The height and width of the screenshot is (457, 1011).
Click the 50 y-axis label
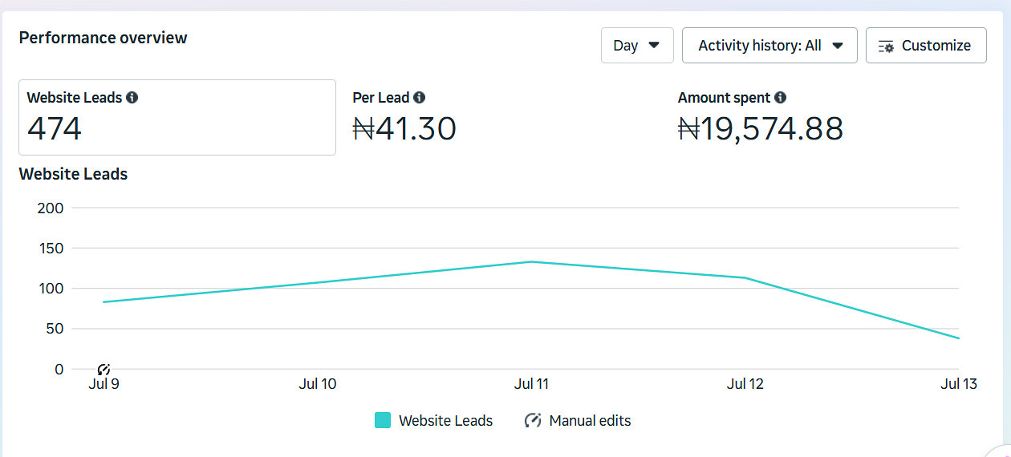55,329
